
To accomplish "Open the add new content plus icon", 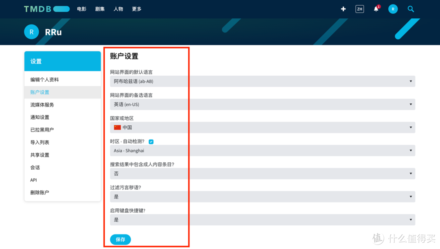I will tap(343, 9).
